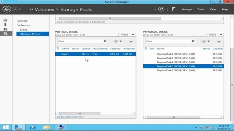This screenshot has width=234, height=131.
Task: Expand Virtual Disks filter criteria chevron
Action: (131, 41)
